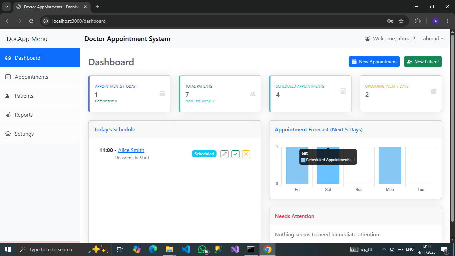Click the New Appointment button
This screenshot has width=455, height=256.
click(x=374, y=62)
